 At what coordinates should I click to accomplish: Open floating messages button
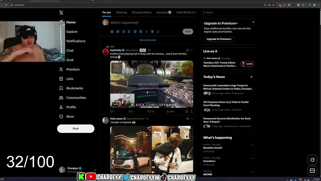click(x=312, y=171)
